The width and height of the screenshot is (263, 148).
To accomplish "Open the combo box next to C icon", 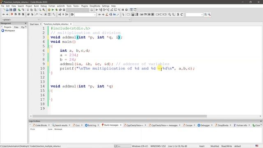I will pos(194,15).
